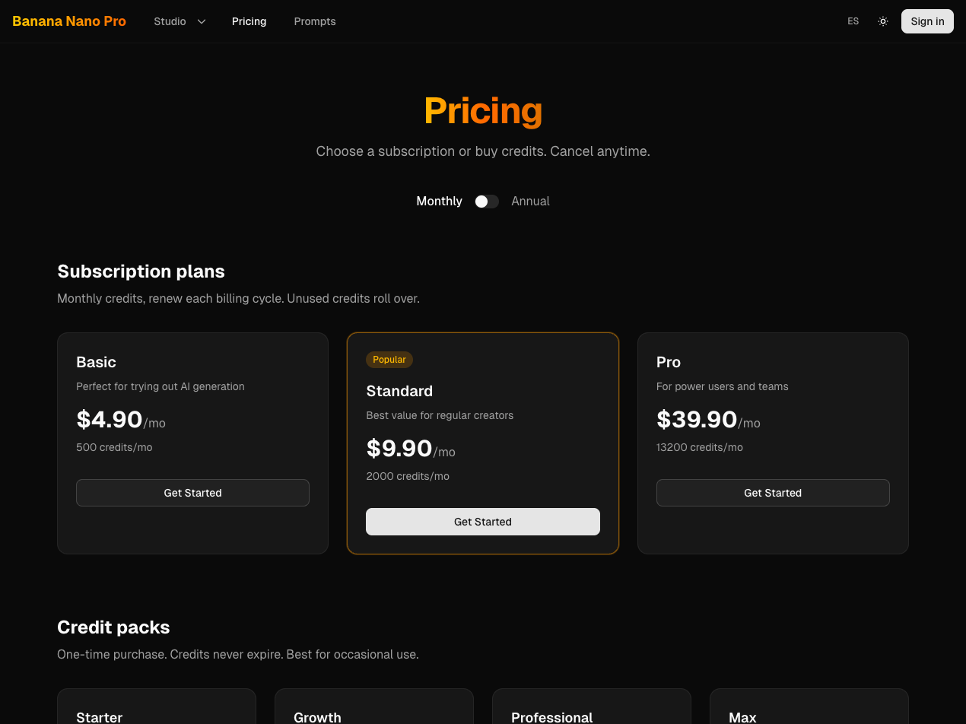
Task: Click the Popular badge on Standard plan
Action: (389, 359)
